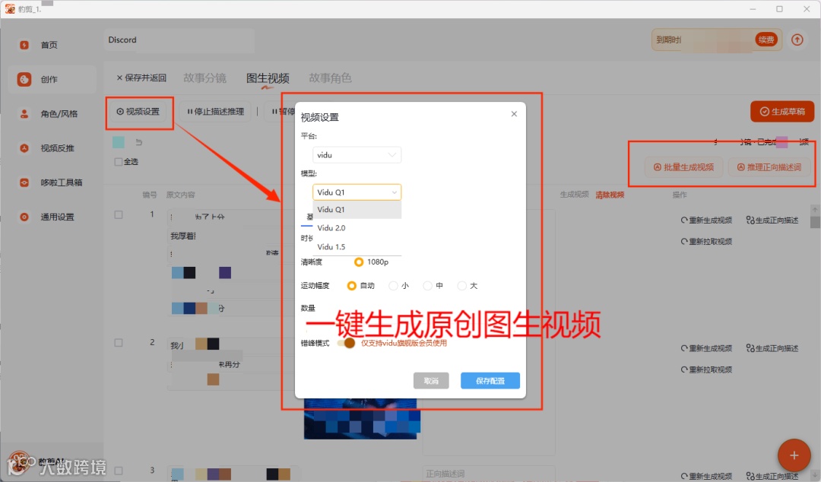Open the 视频反推 sidebar icon

click(x=24, y=148)
